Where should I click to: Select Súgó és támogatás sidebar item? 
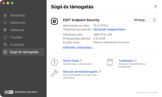pos(23,52)
